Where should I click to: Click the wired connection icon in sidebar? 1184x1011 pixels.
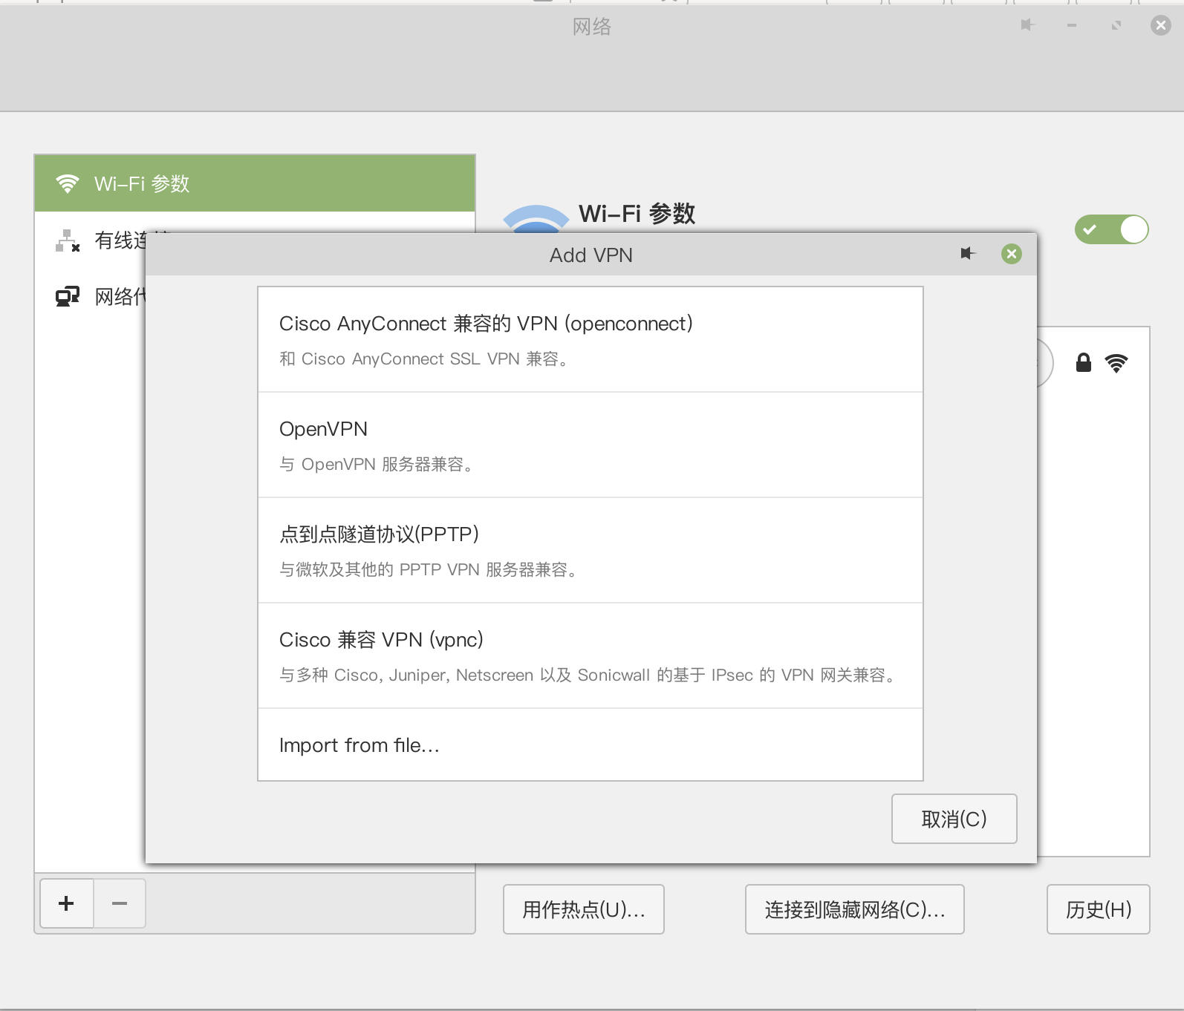tap(68, 241)
